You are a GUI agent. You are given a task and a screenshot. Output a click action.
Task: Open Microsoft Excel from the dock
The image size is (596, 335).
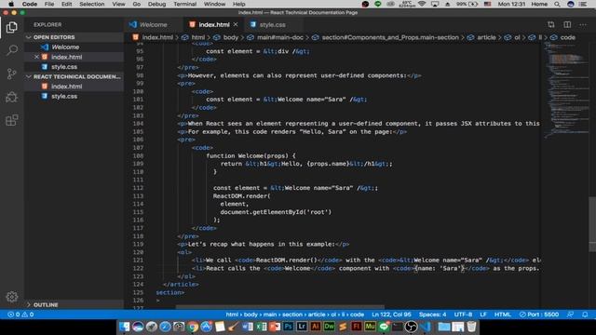coord(261,327)
